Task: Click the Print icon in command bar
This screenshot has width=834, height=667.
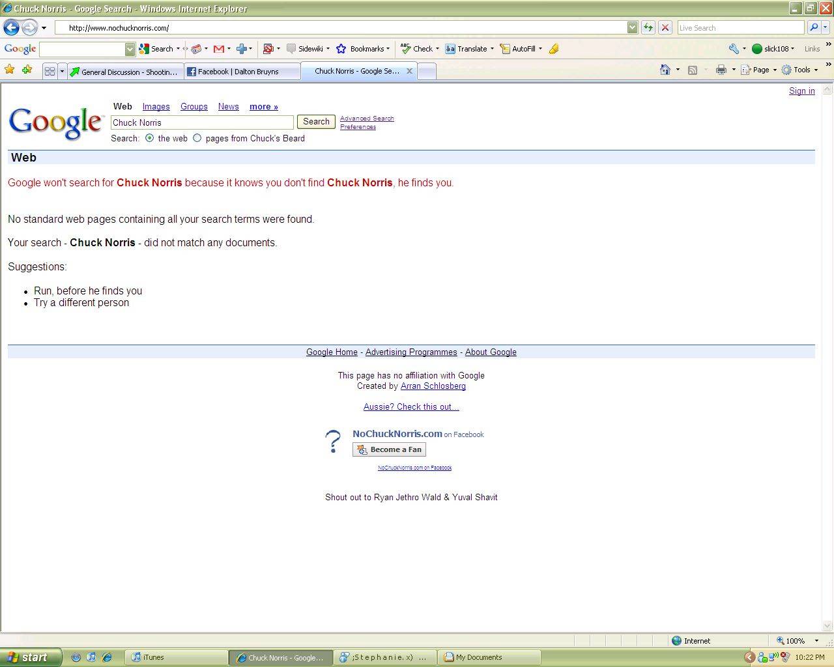Action: coord(721,70)
